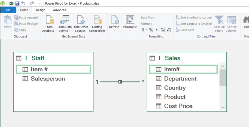
Task: Click the increase decimal places icon
Action: click(x=163, y=30)
